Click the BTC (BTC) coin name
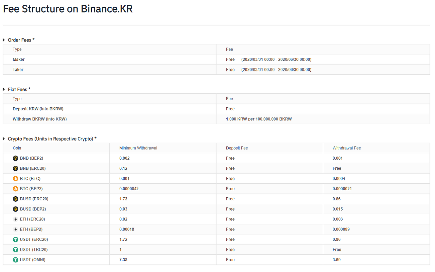 (30, 179)
